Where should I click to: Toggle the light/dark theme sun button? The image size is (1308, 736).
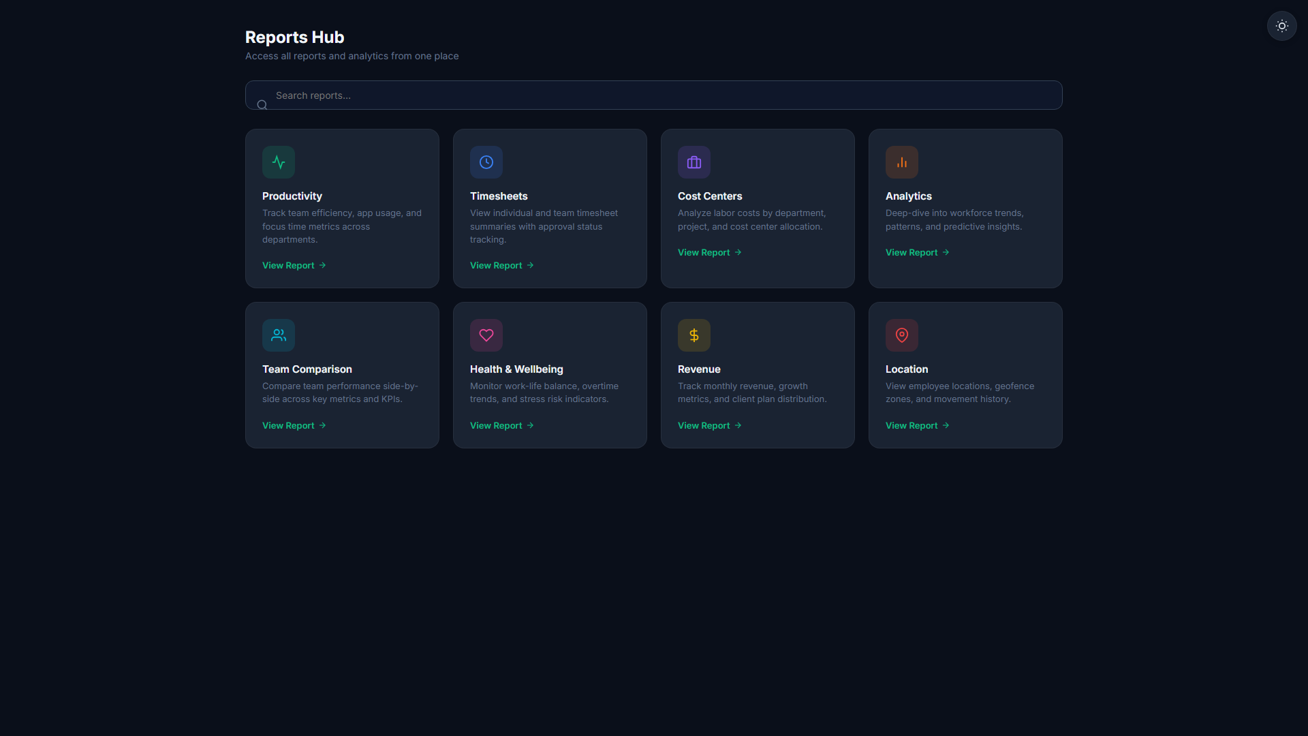pyautogui.click(x=1281, y=26)
